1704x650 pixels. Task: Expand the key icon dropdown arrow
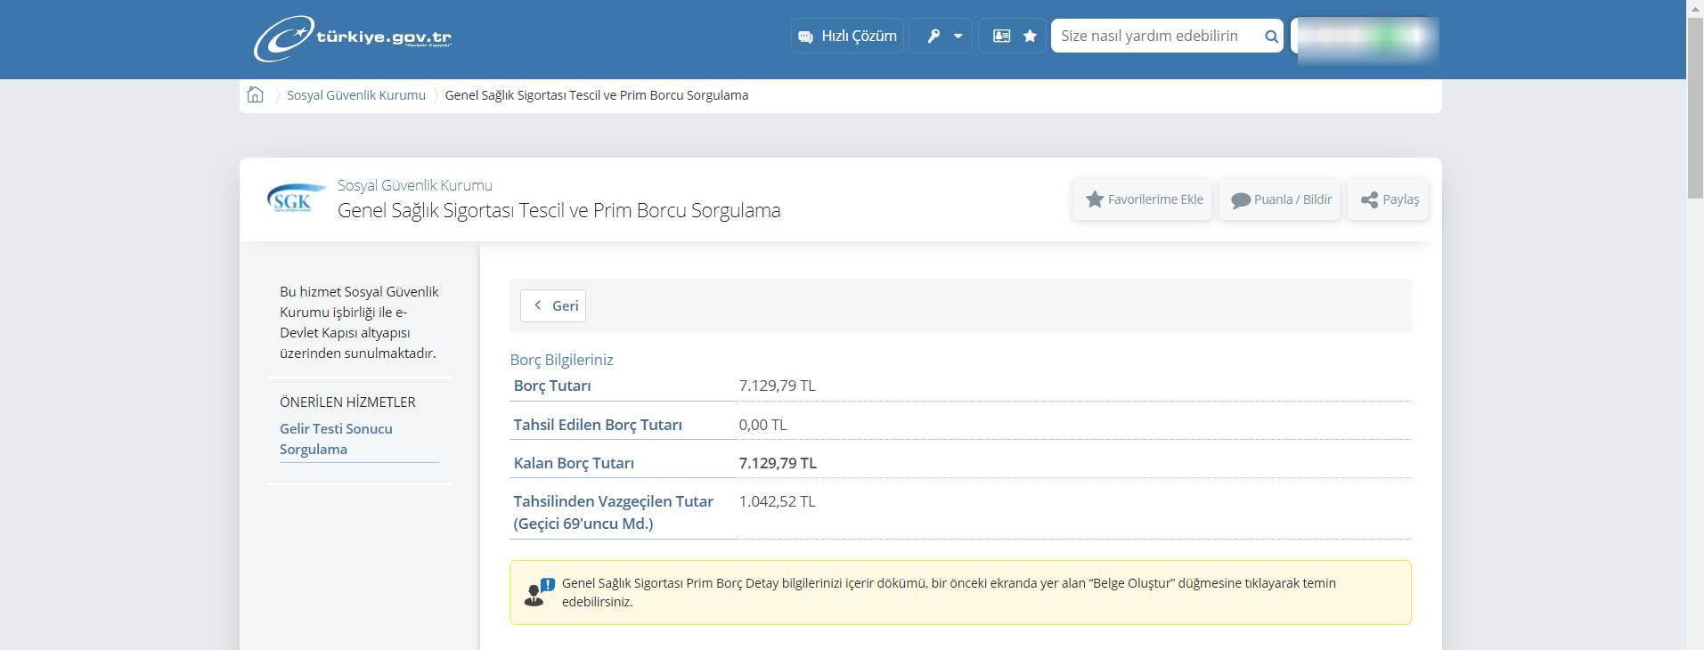coord(958,37)
